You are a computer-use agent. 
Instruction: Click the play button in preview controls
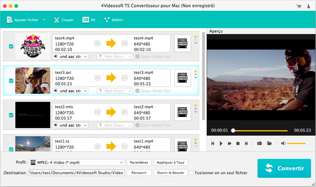(x=221, y=143)
